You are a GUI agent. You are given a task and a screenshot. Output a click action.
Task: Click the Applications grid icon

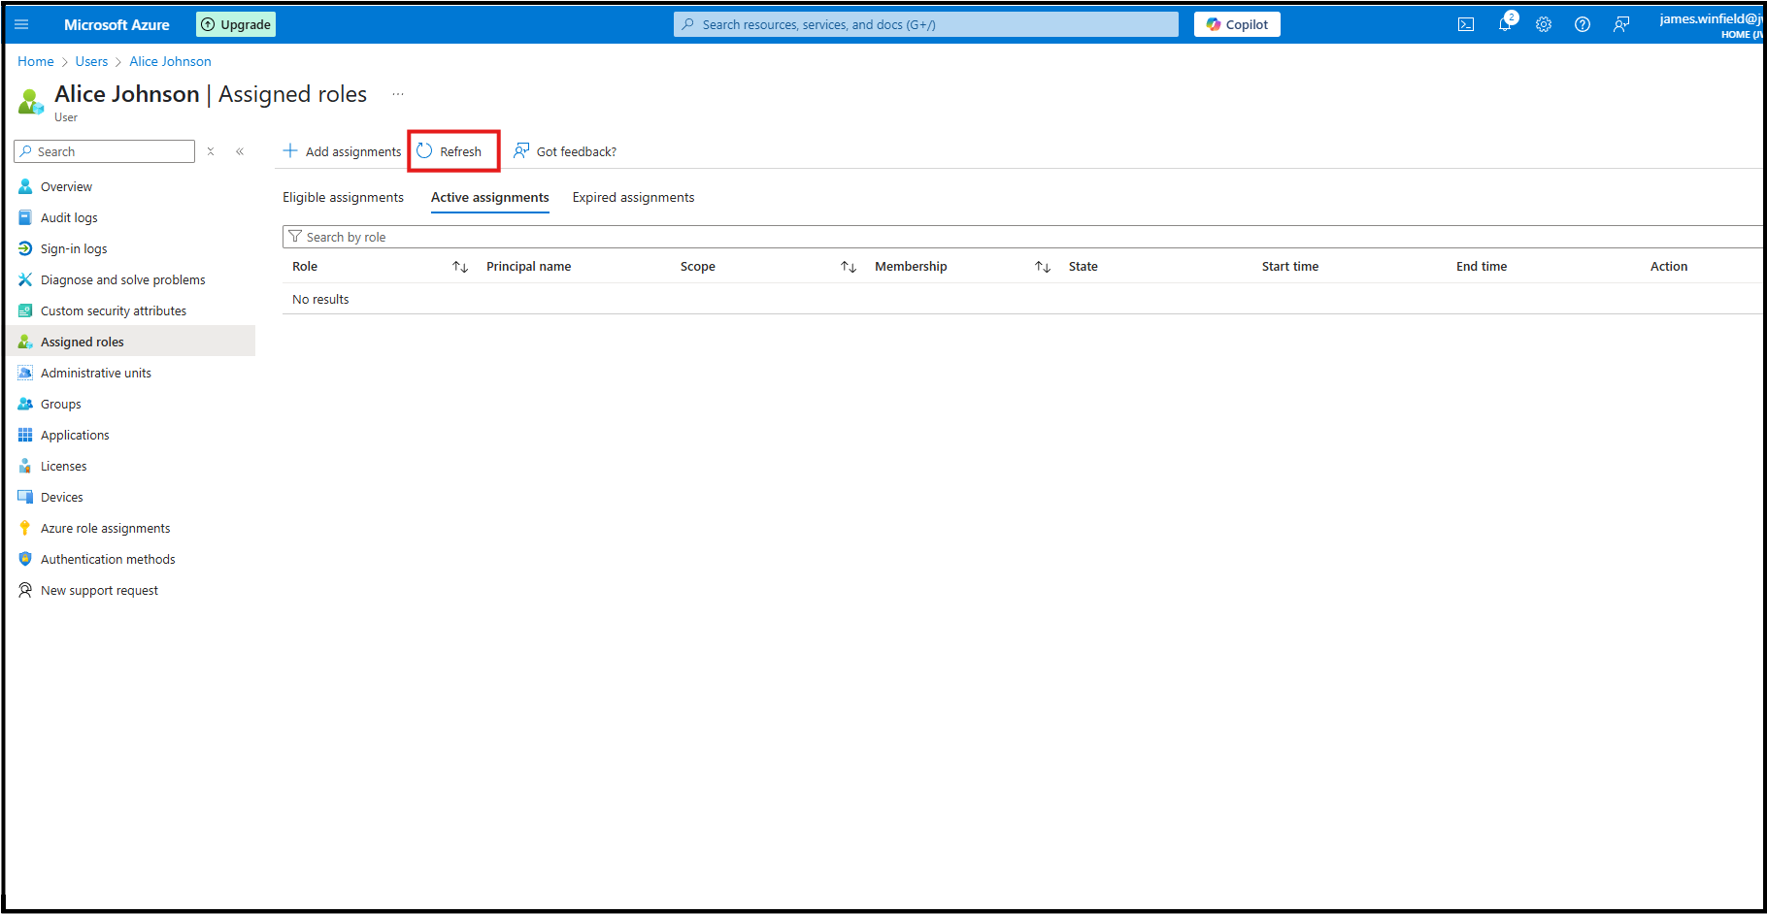click(x=25, y=435)
